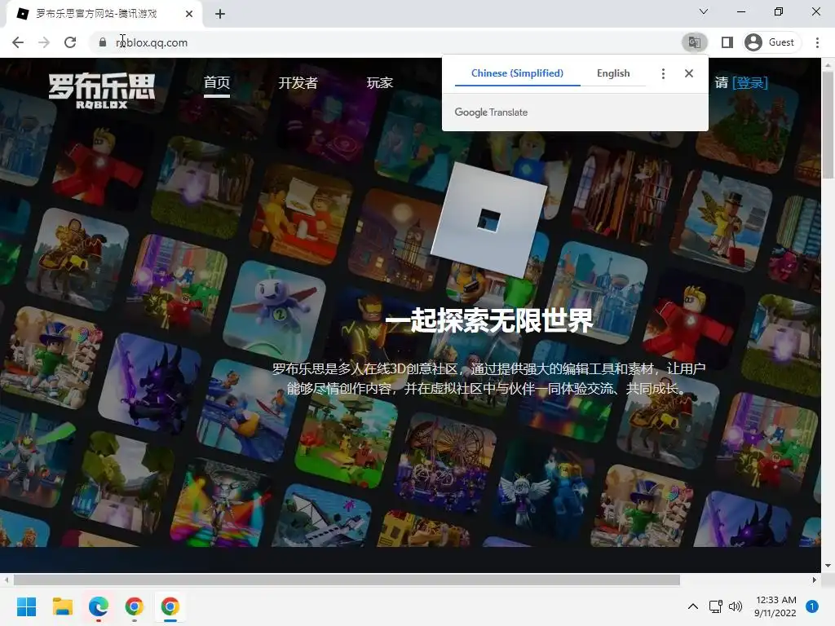The image size is (835, 626).
Task: Open the clock showing 12:33 AM
Action: 776,606
